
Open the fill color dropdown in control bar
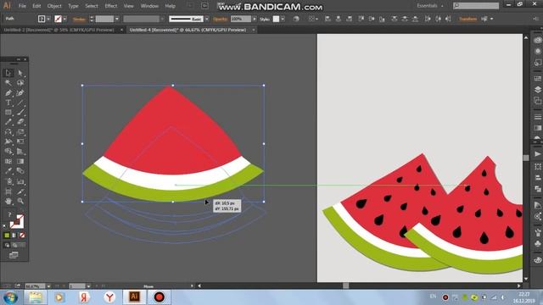48,19
